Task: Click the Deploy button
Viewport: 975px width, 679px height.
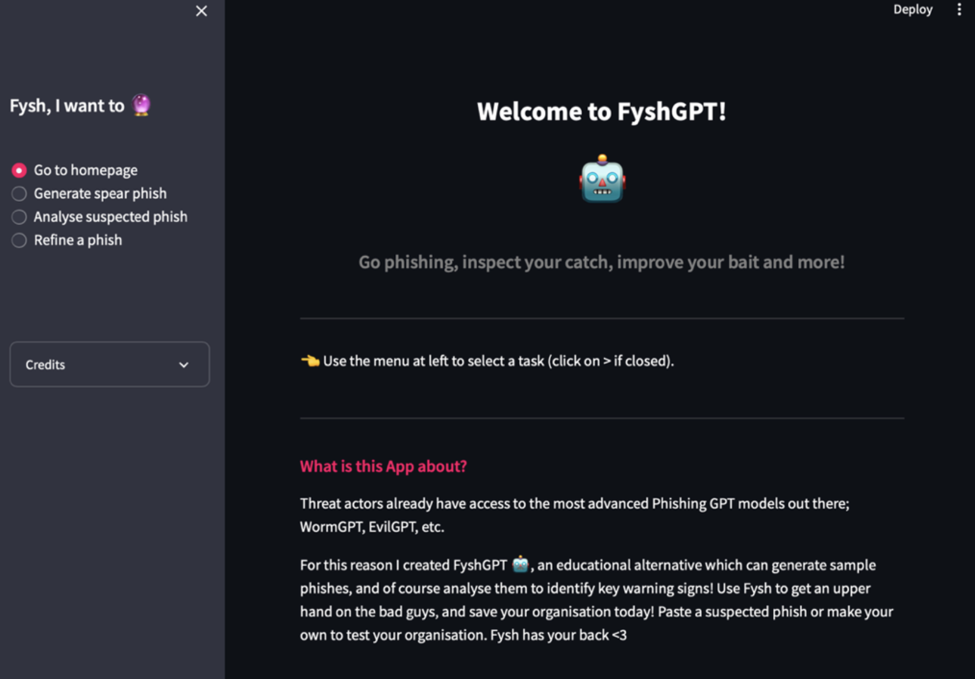Action: 913,10
